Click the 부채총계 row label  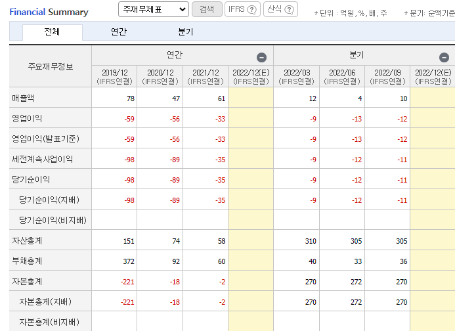point(27,261)
